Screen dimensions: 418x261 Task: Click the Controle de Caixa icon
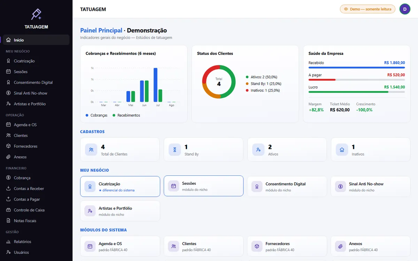coord(8,210)
